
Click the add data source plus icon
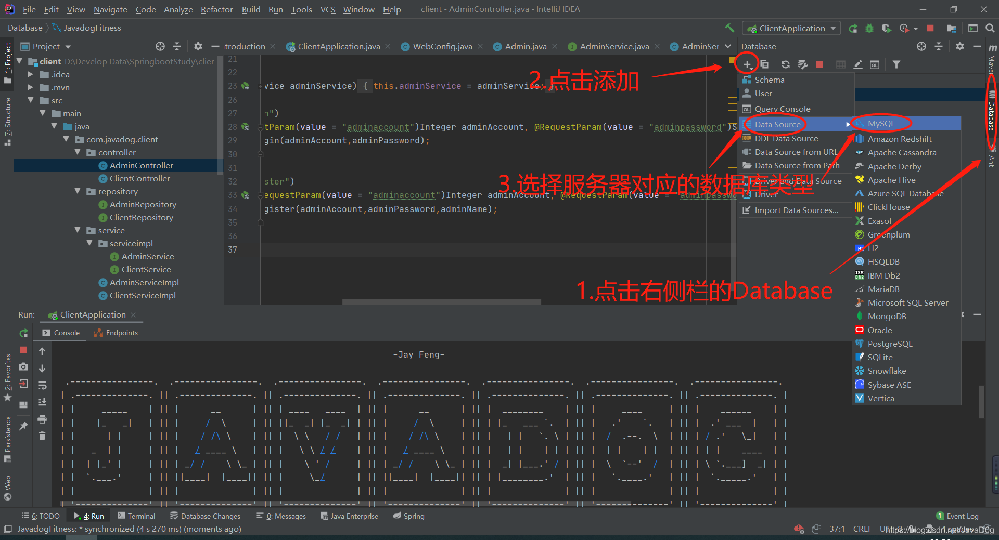tap(747, 64)
